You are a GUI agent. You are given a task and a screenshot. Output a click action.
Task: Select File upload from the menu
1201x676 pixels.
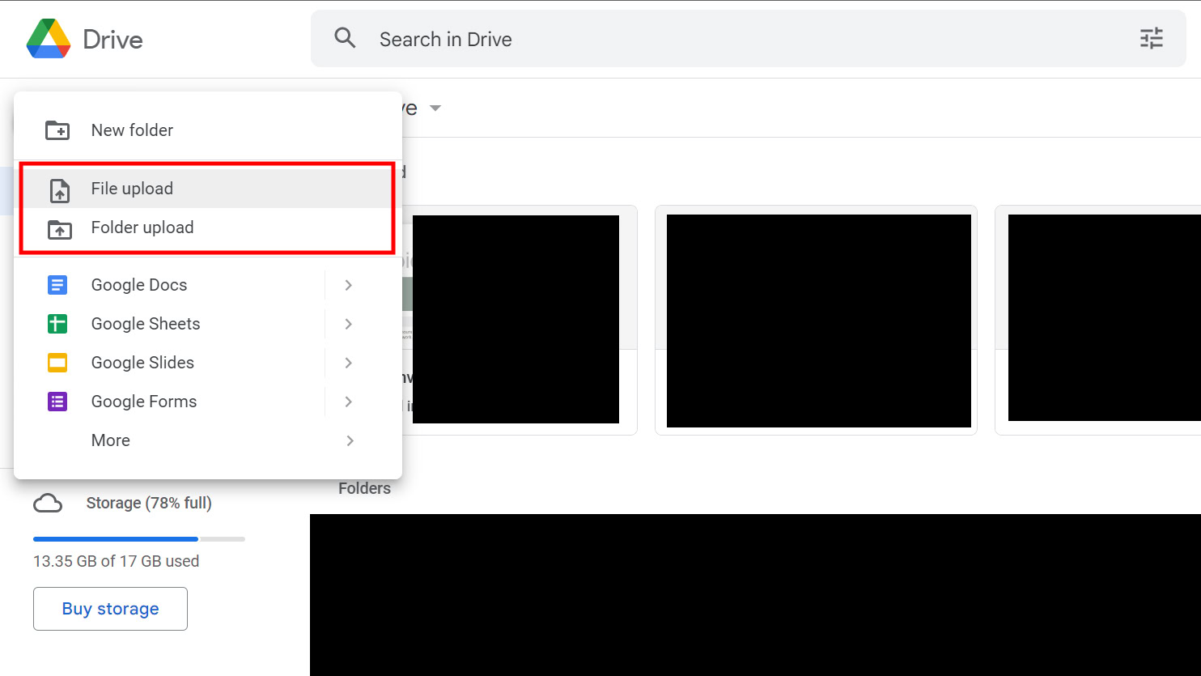132,189
